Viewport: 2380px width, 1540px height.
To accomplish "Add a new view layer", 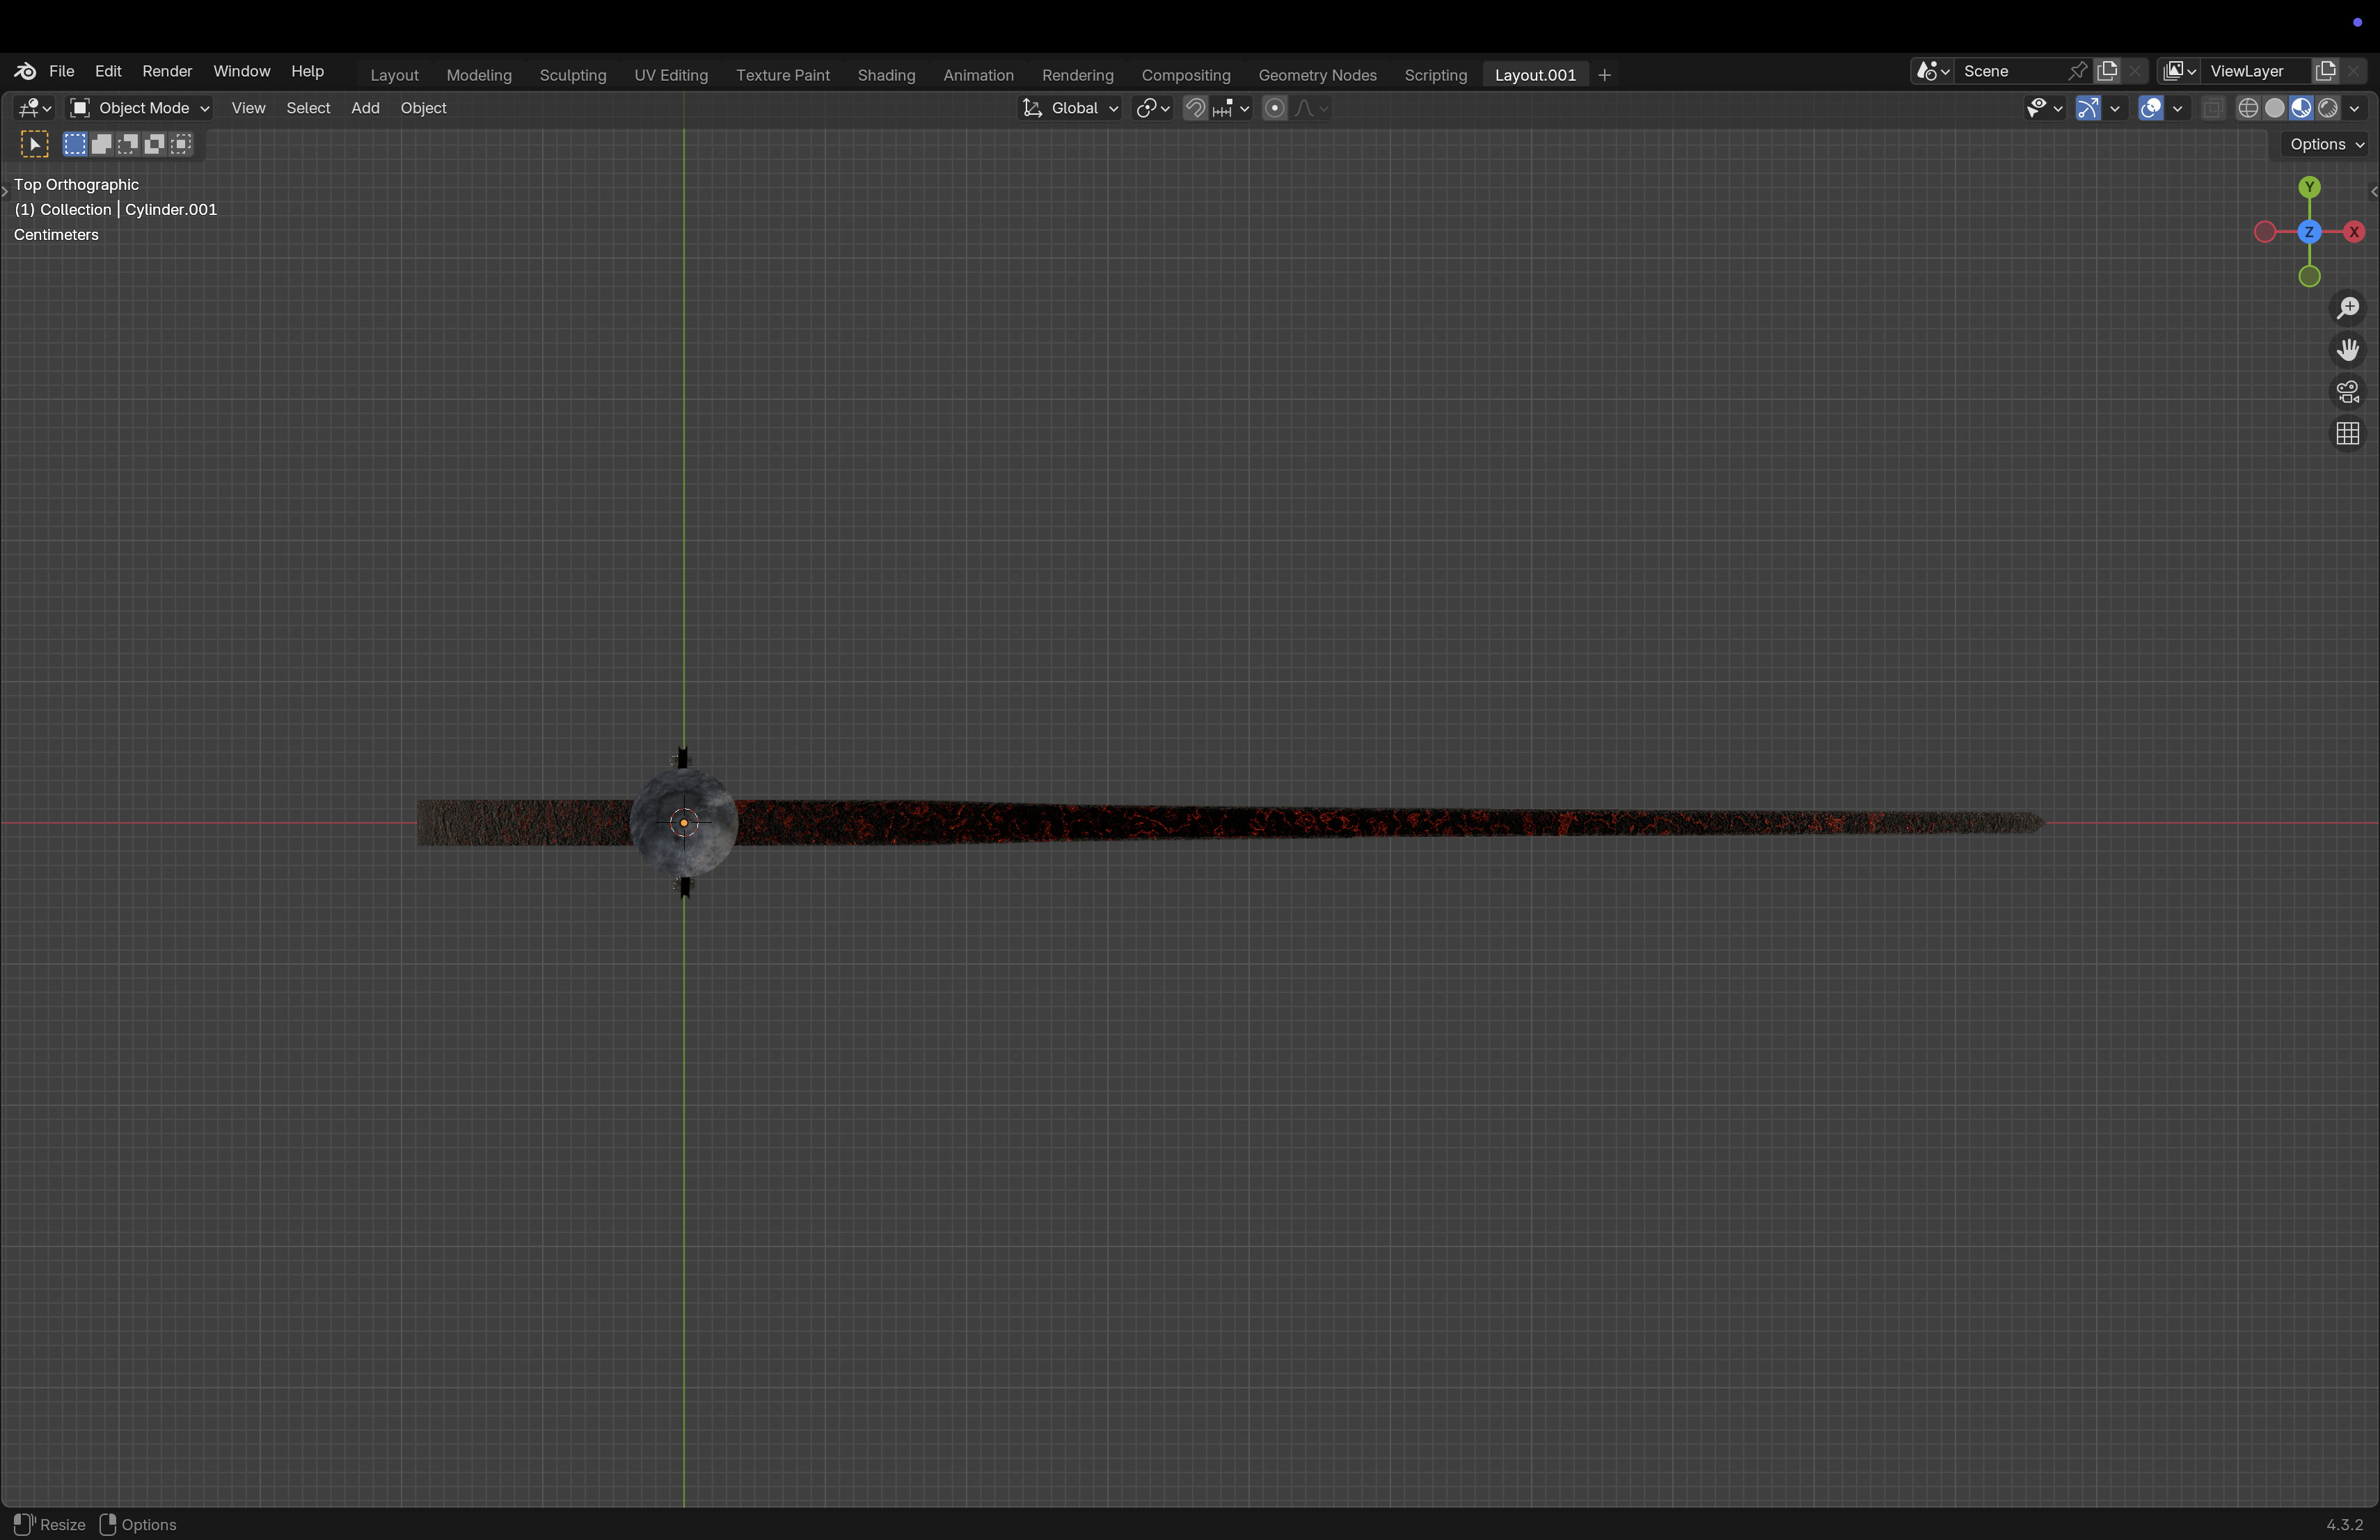I will [2326, 71].
